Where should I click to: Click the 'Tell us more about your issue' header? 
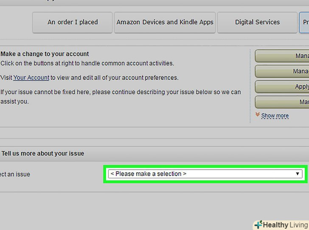(43, 153)
